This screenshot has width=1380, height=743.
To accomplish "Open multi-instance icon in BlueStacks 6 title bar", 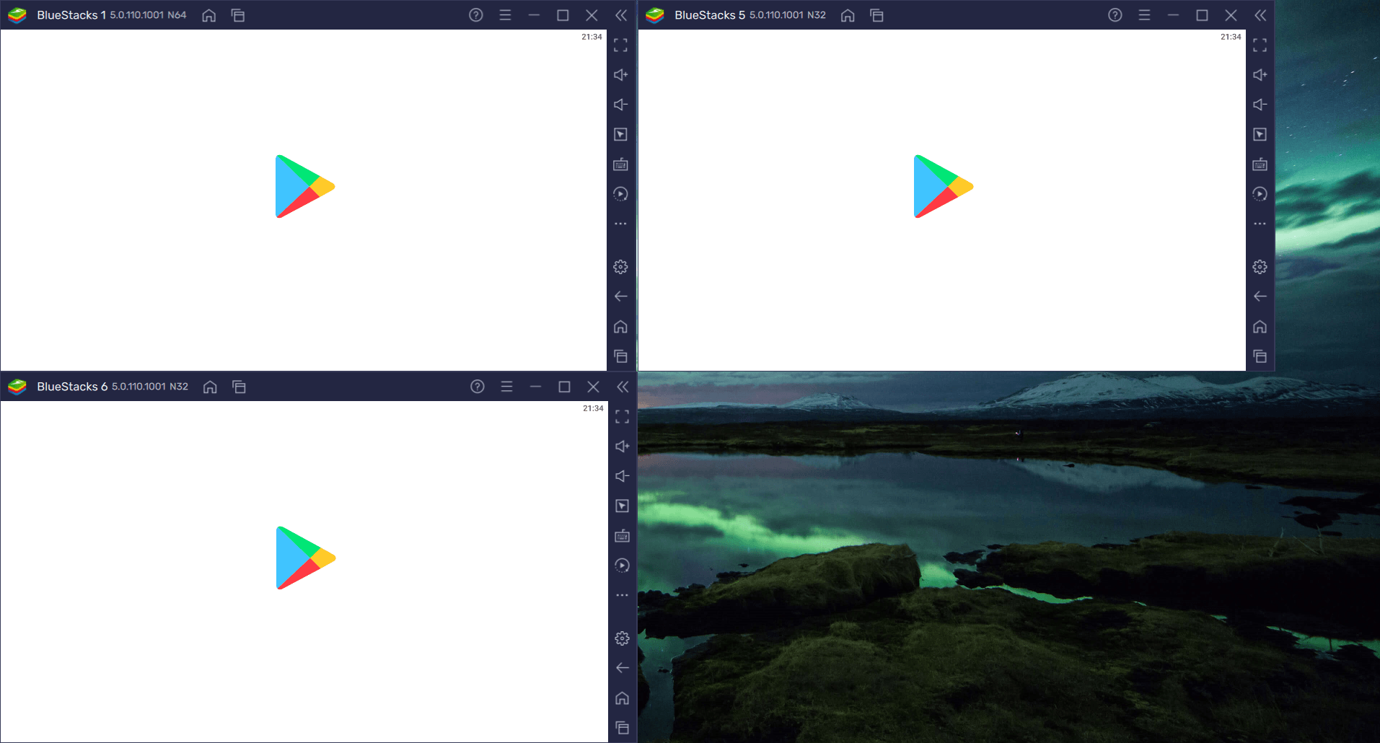I will click(239, 387).
